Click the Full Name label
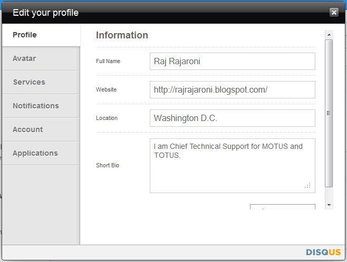Screen dimensions: 347x262 coord(108,61)
